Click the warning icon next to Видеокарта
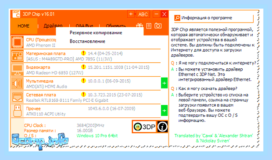The height and width of the screenshot is (160, 272). pos(83,67)
